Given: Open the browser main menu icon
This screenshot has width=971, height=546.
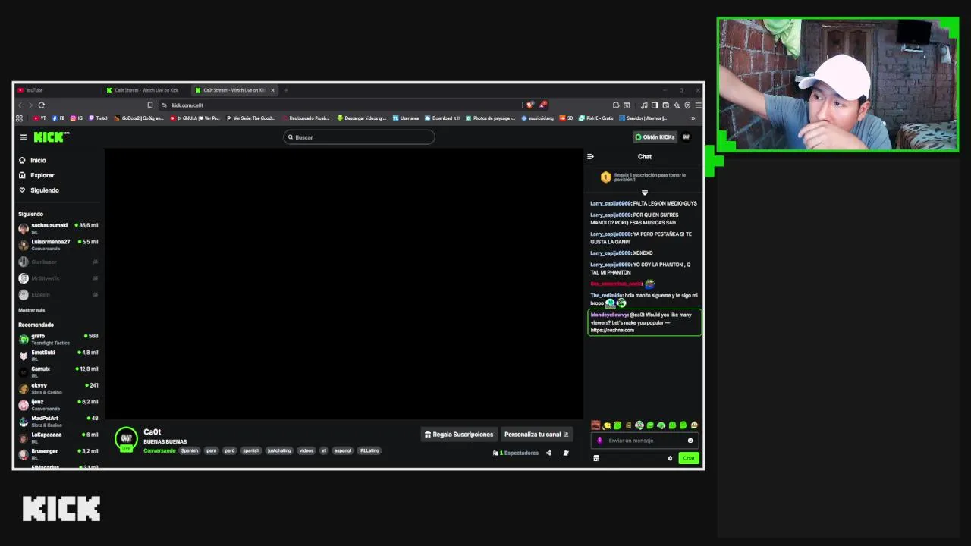Looking at the screenshot, I should coord(698,105).
